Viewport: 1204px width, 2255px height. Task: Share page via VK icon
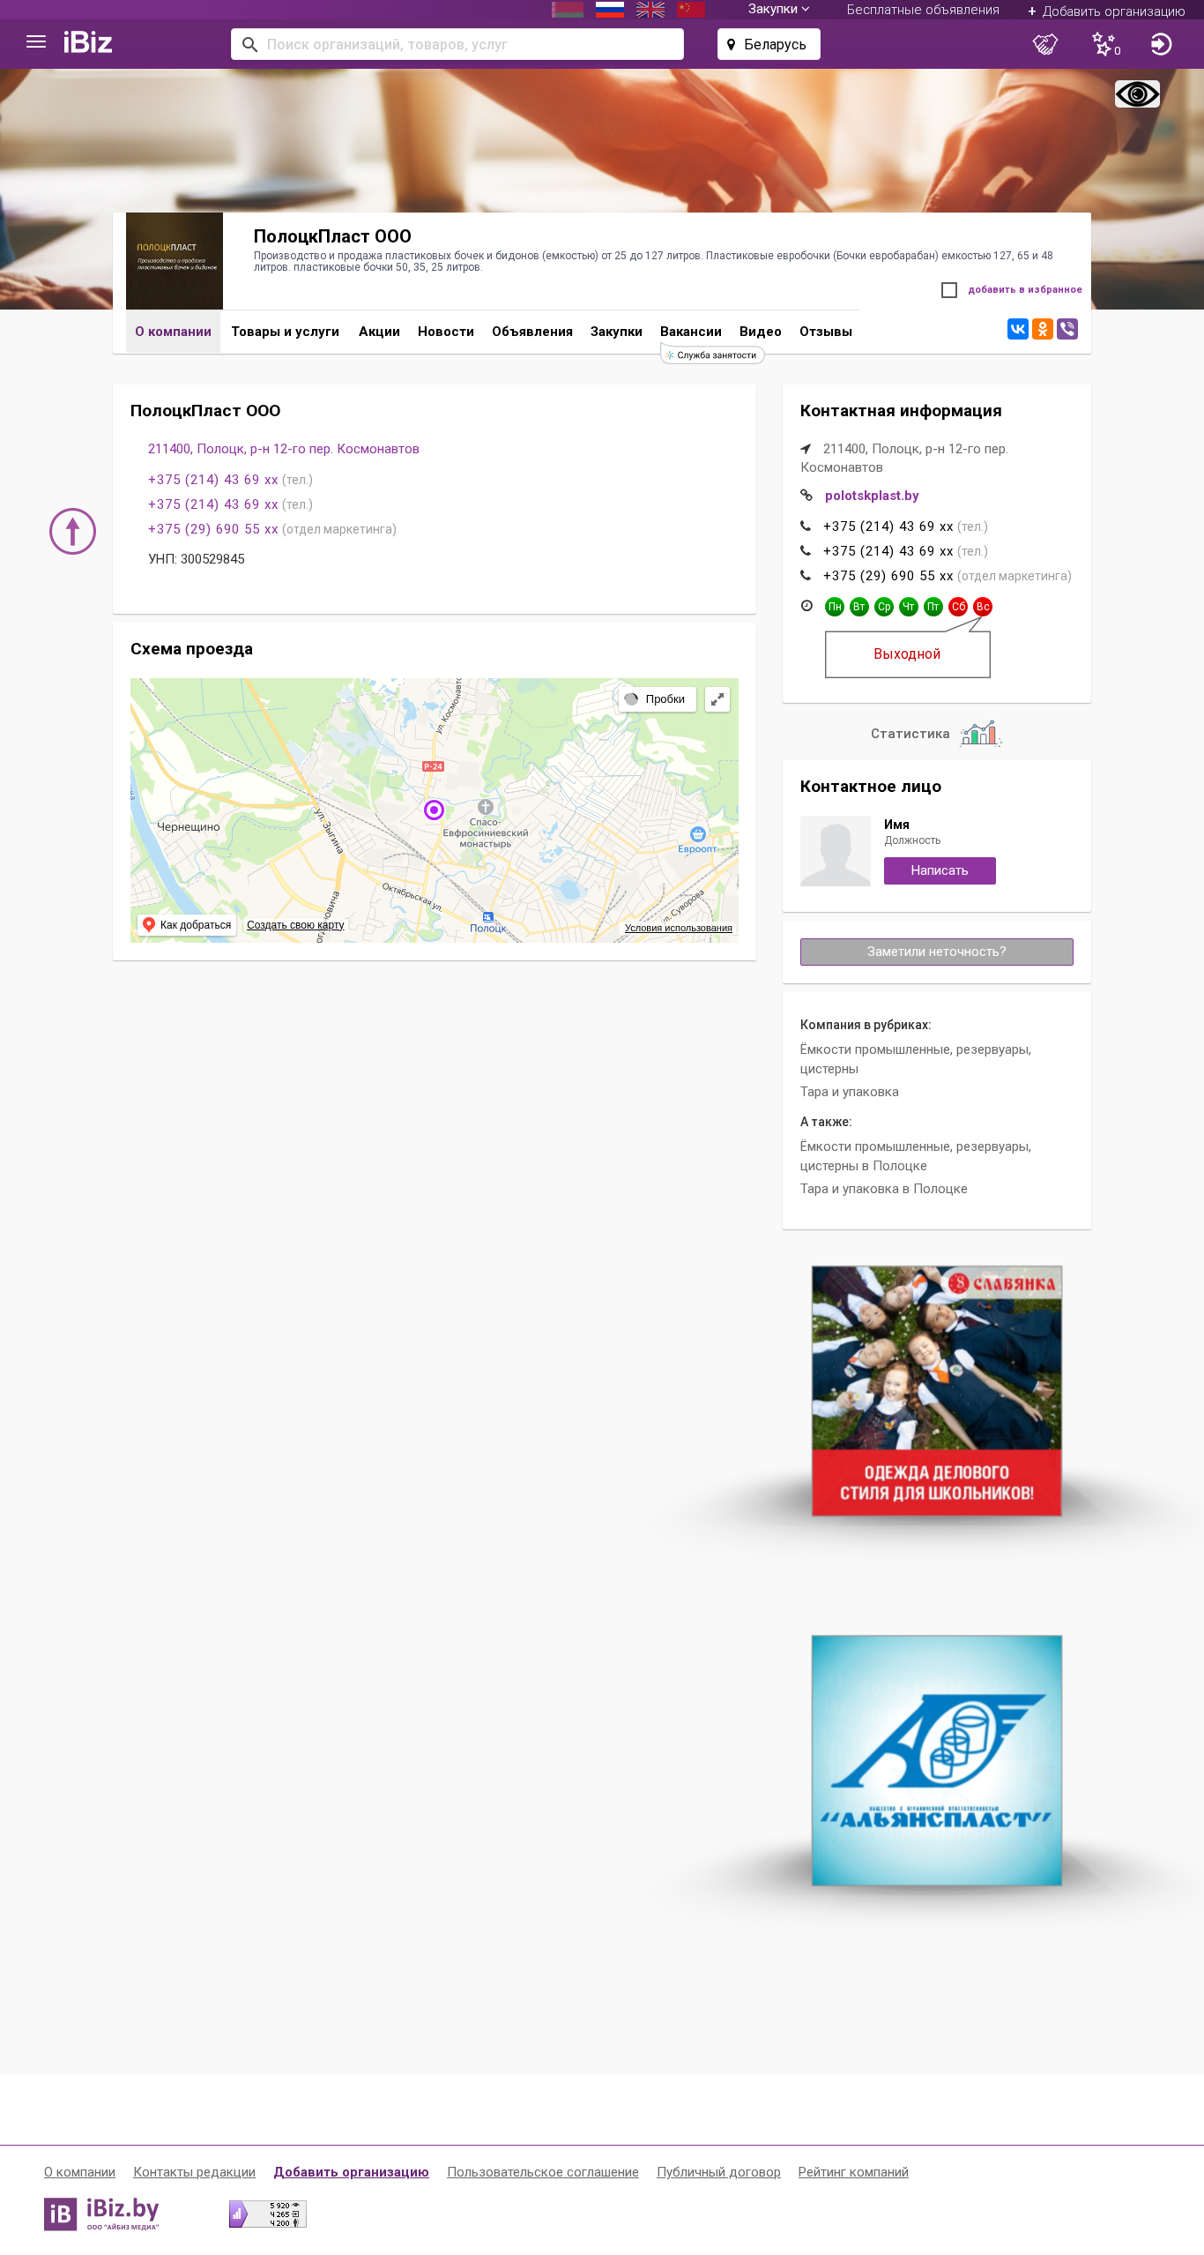[x=1018, y=329]
